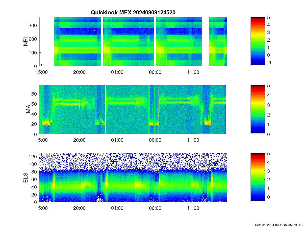
Task: Click the ELS spectrogram panel
Action: tap(133, 178)
